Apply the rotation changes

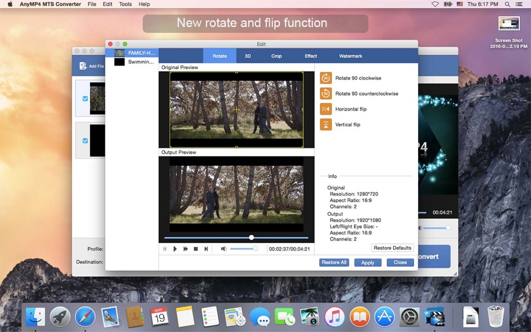click(x=367, y=262)
